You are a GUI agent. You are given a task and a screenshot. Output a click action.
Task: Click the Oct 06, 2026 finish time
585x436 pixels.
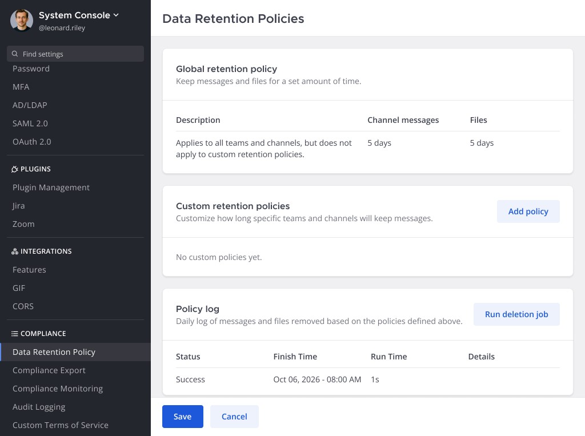pyautogui.click(x=317, y=379)
